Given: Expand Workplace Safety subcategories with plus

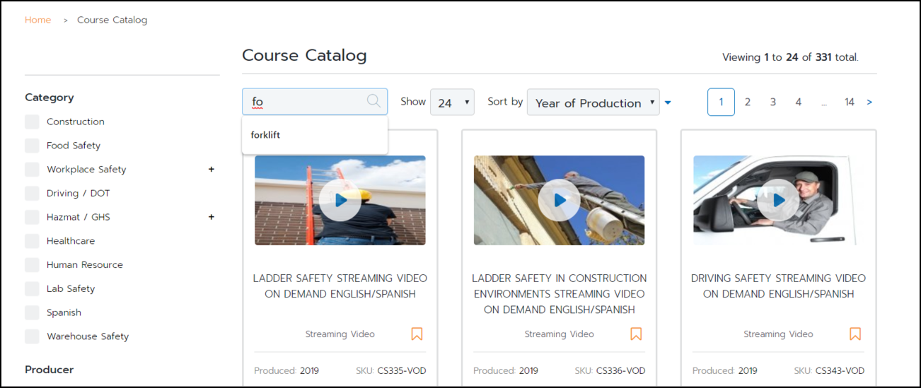Looking at the screenshot, I should click(x=211, y=170).
